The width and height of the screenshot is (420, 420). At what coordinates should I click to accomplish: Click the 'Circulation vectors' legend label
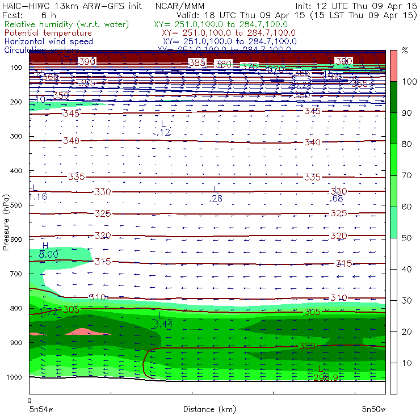41,50
